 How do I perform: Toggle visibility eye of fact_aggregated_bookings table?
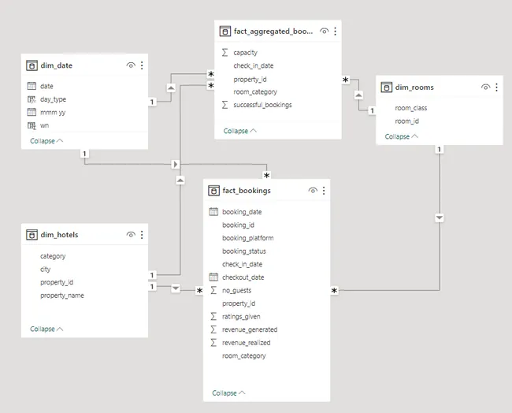click(x=325, y=32)
